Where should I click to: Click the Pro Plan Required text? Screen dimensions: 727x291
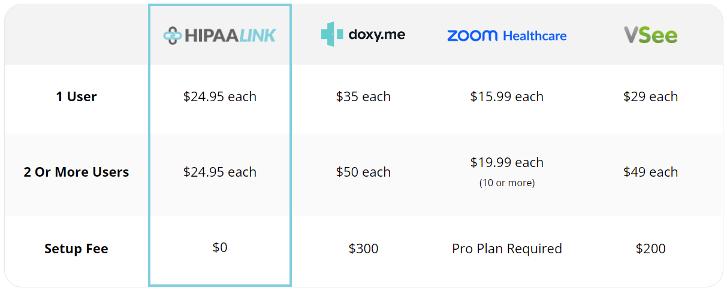tap(507, 248)
